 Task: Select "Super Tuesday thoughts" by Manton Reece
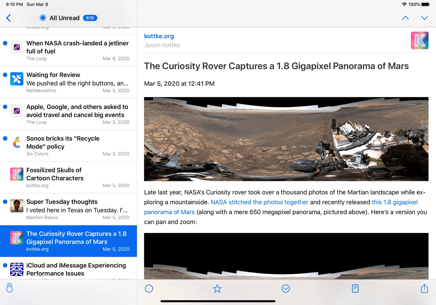(68, 209)
